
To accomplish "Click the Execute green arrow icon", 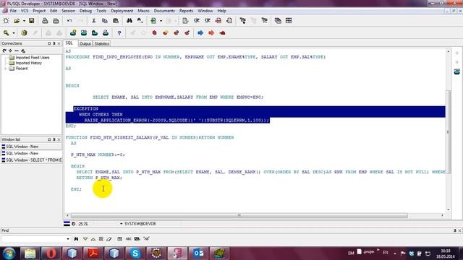I will click(x=153, y=21).
